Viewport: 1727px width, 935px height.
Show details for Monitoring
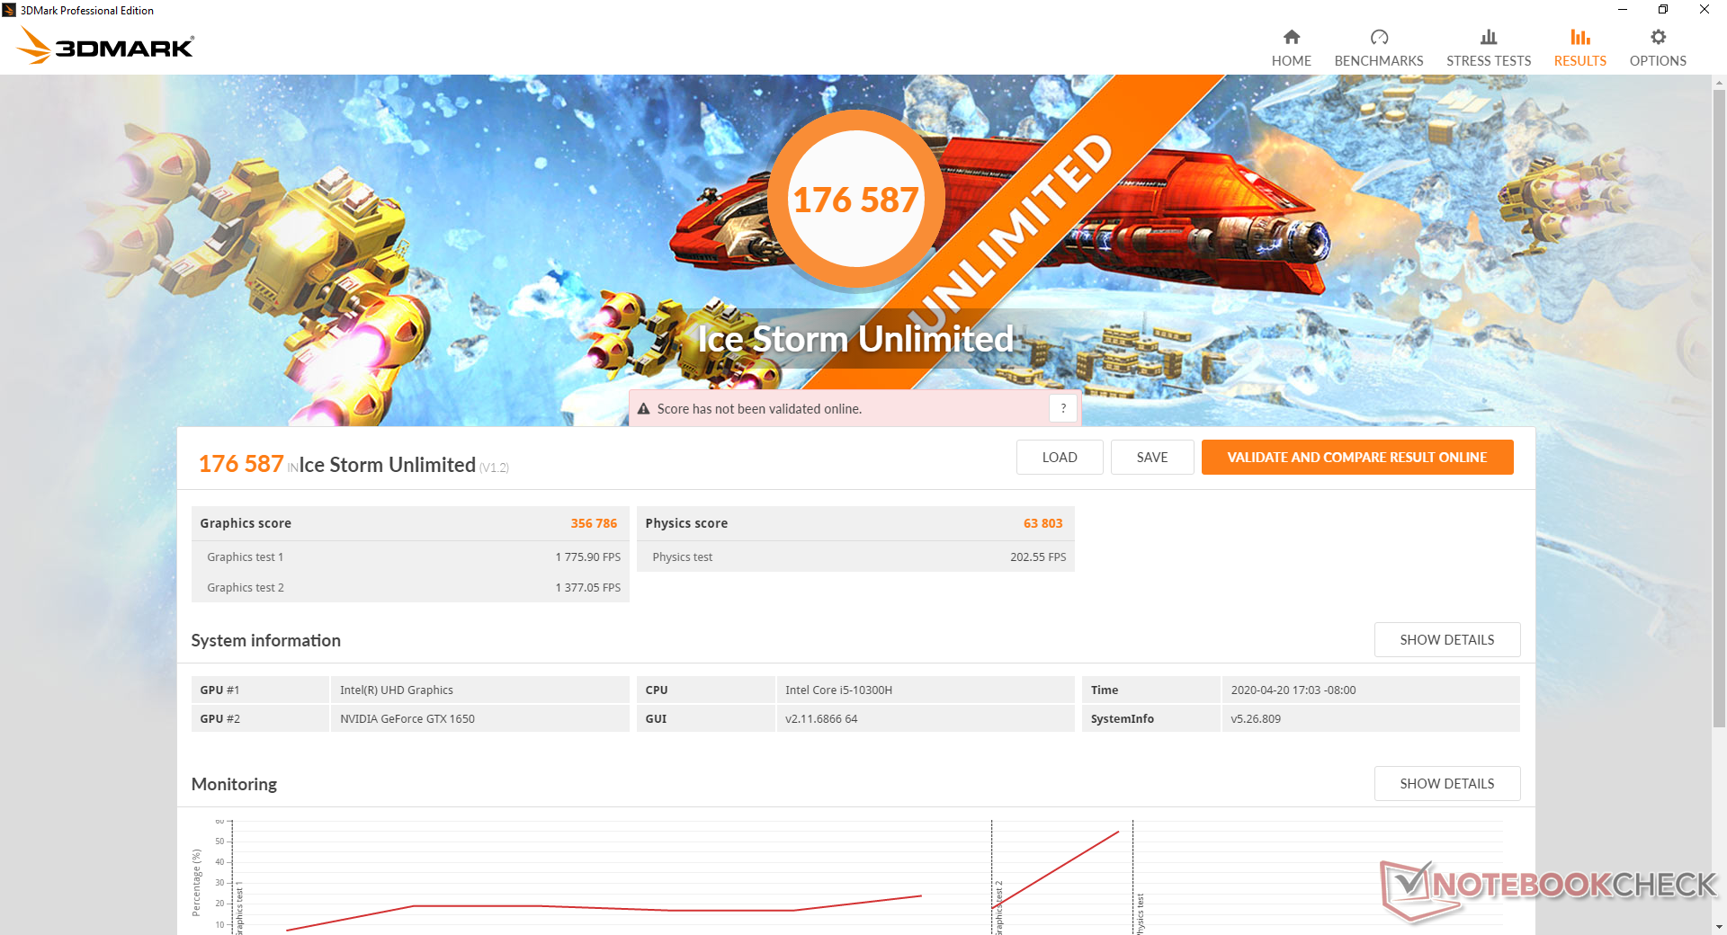(1447, 783)
